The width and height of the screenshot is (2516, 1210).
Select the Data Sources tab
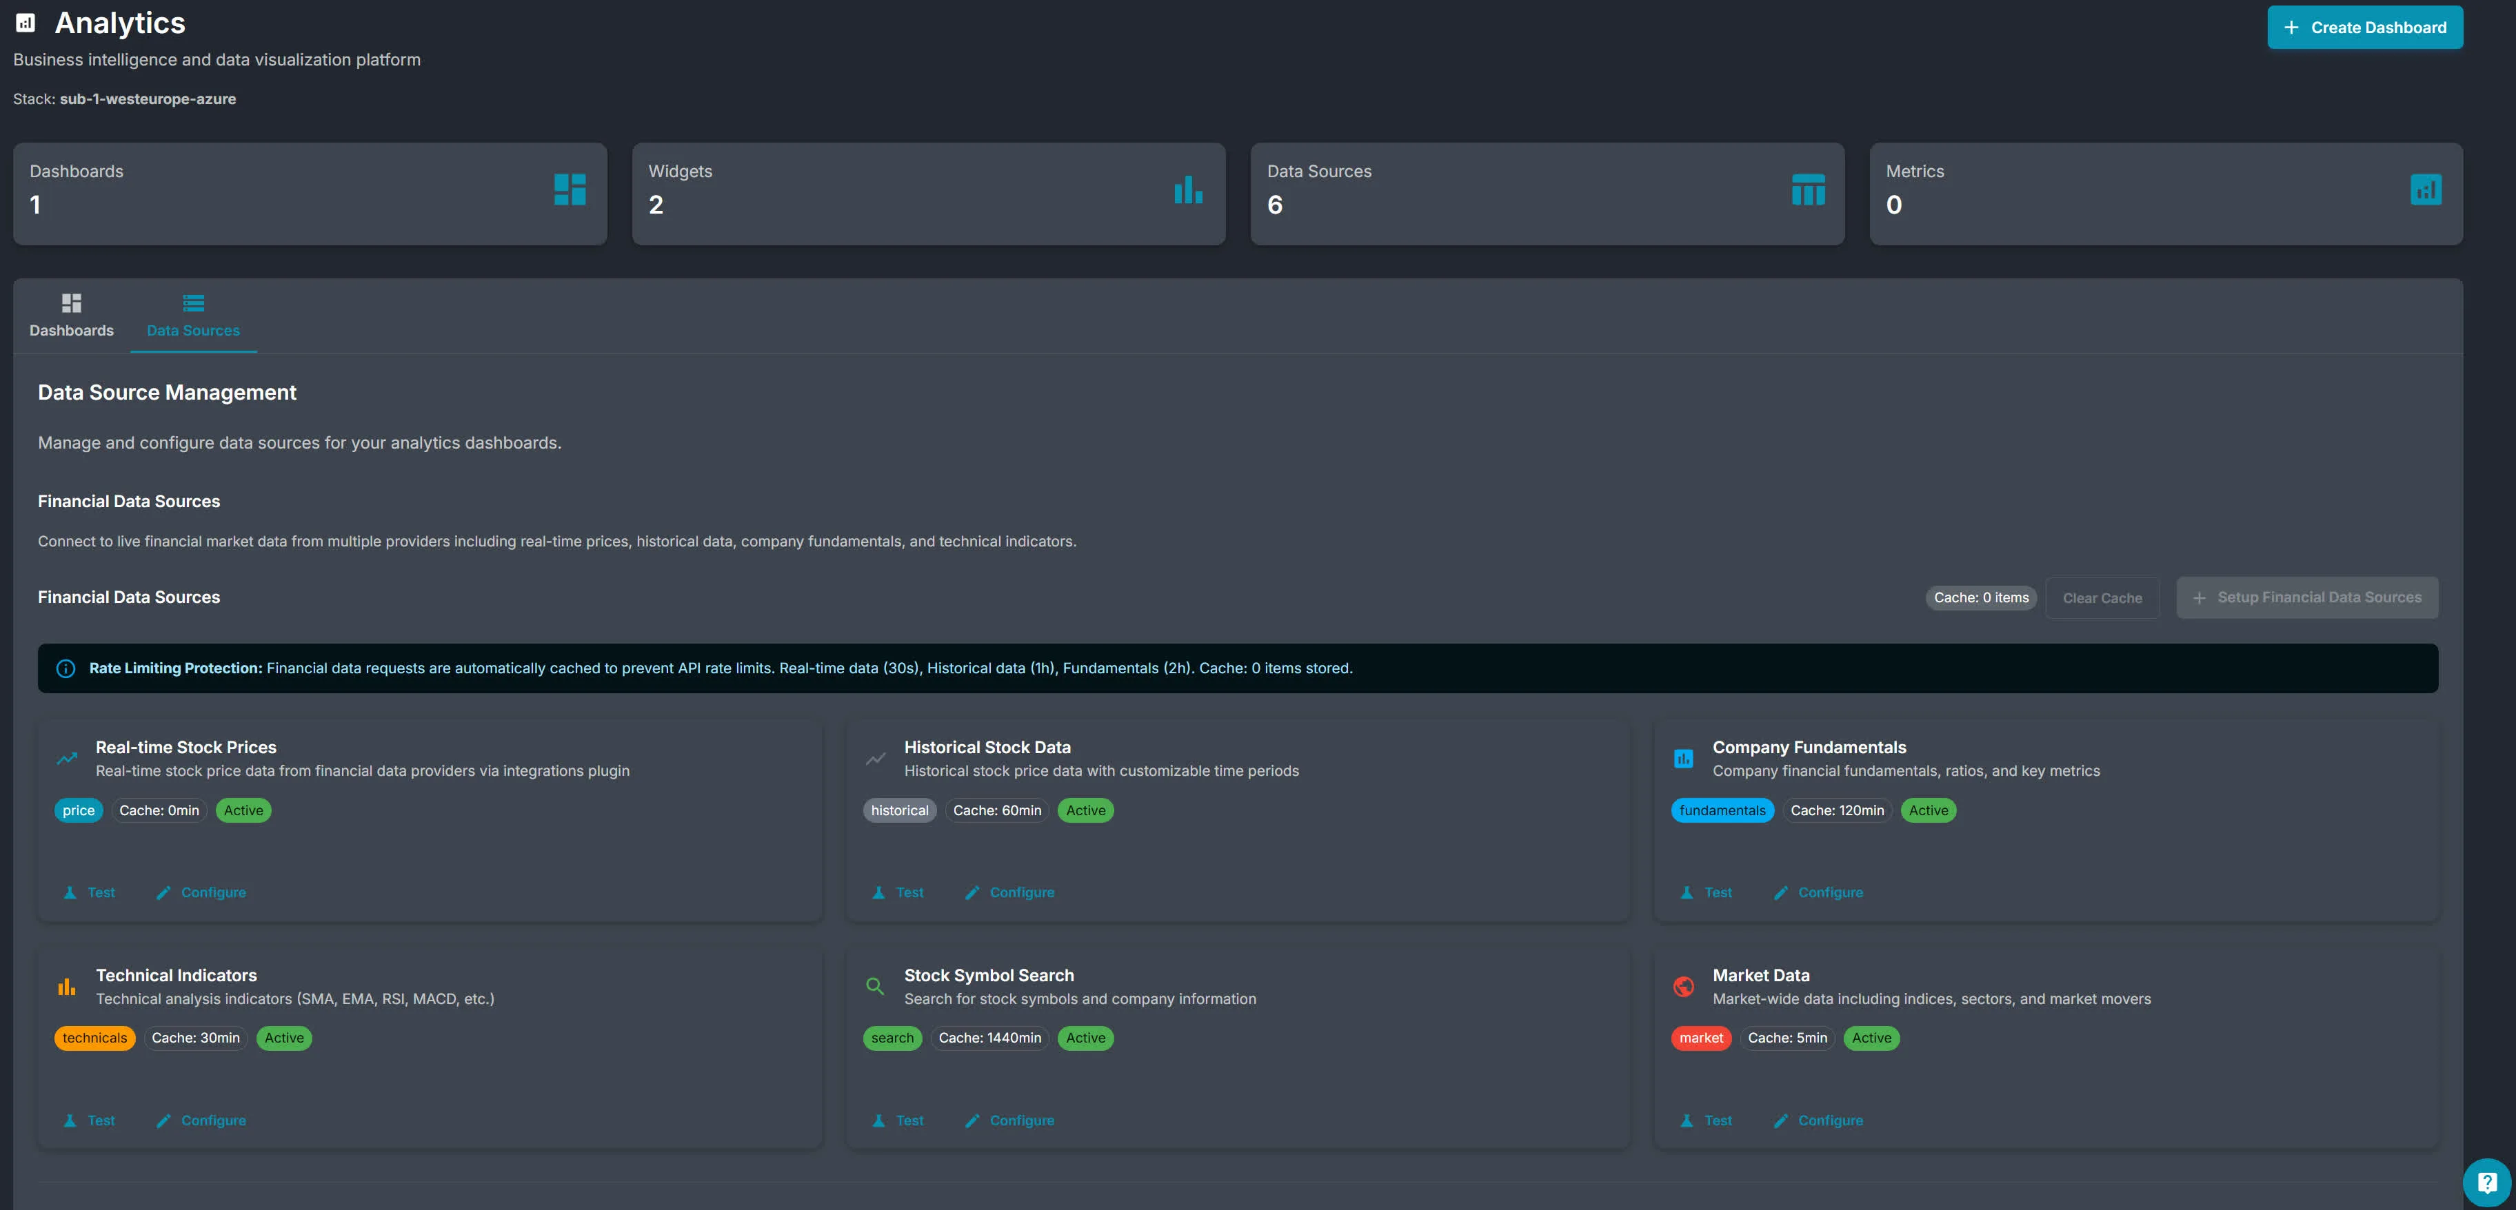point(193,316)
